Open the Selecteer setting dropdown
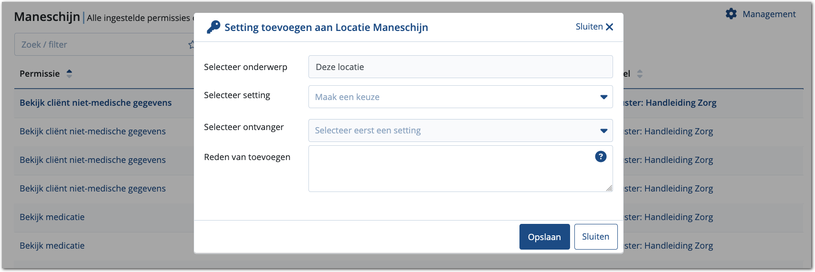This screenshot has width=815, height=272. click(x=454, y=97)
